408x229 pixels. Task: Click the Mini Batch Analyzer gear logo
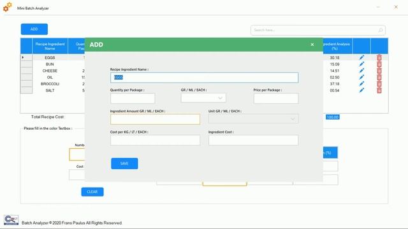8,7
